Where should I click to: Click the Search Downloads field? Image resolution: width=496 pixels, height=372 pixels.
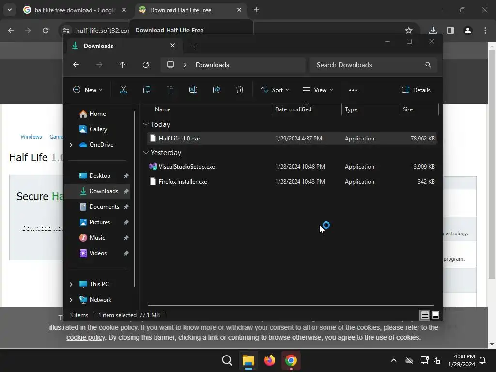(373, 65)
